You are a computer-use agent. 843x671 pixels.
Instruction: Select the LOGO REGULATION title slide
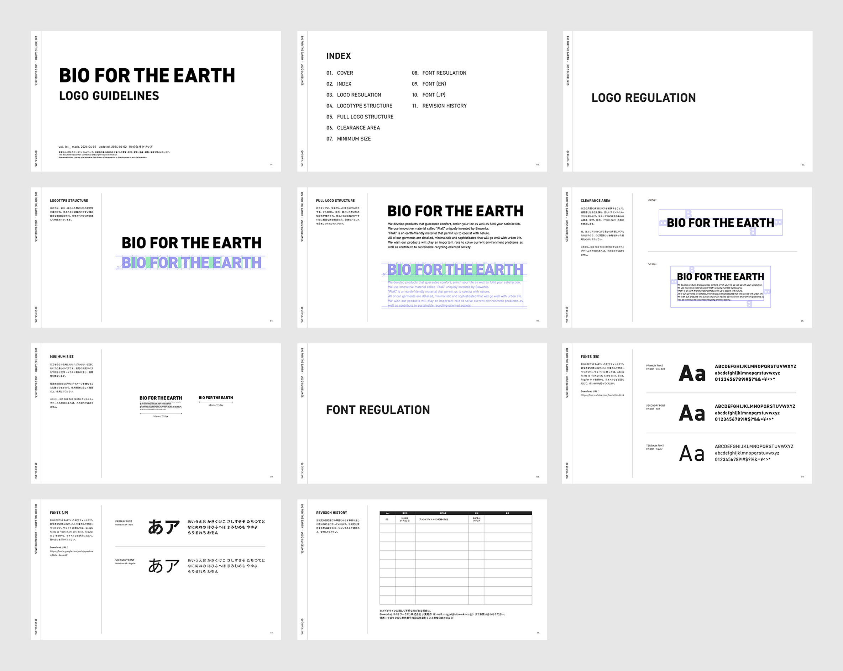pos(687,101)
